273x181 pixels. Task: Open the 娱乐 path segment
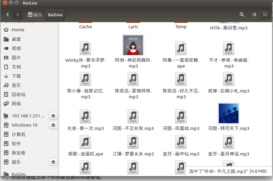[x=35, y=15]
